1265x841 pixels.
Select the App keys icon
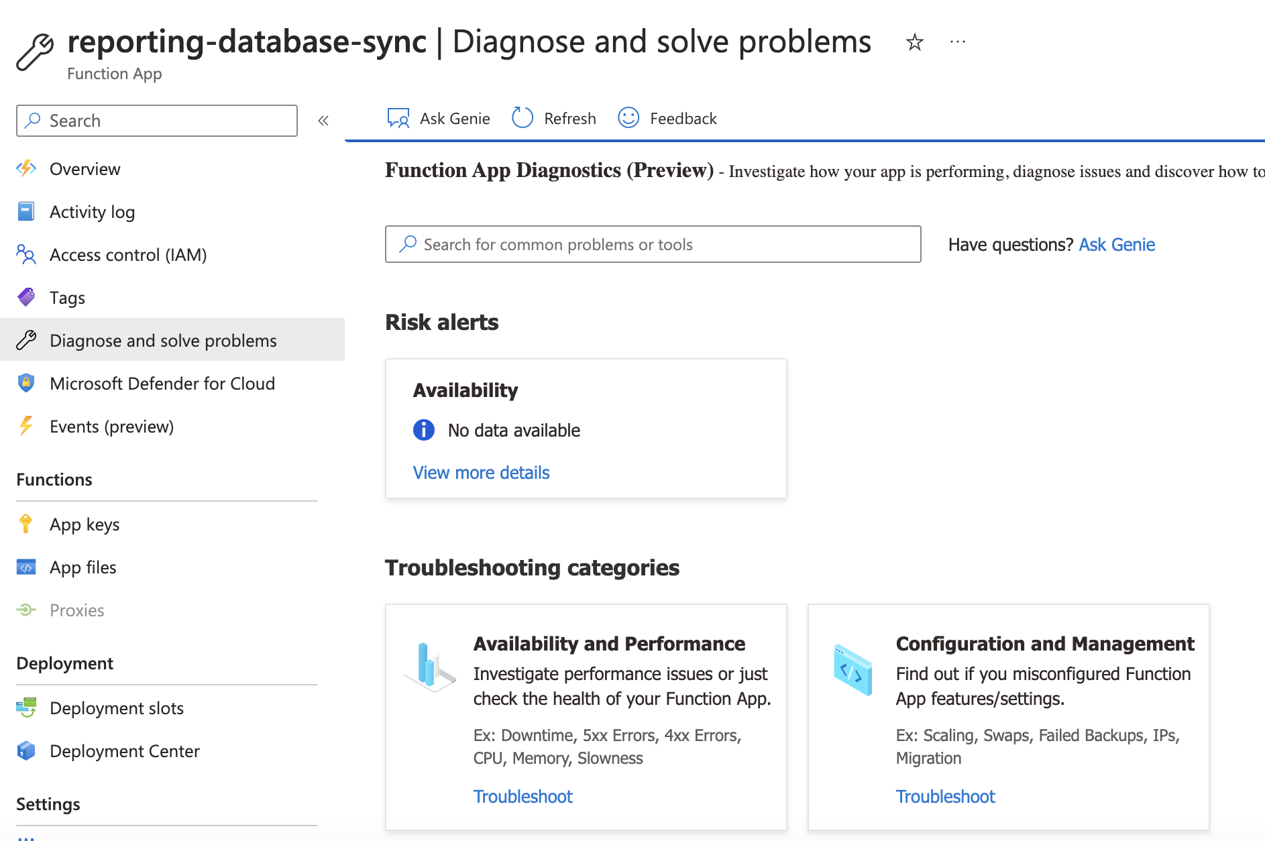tap(26, 524)
